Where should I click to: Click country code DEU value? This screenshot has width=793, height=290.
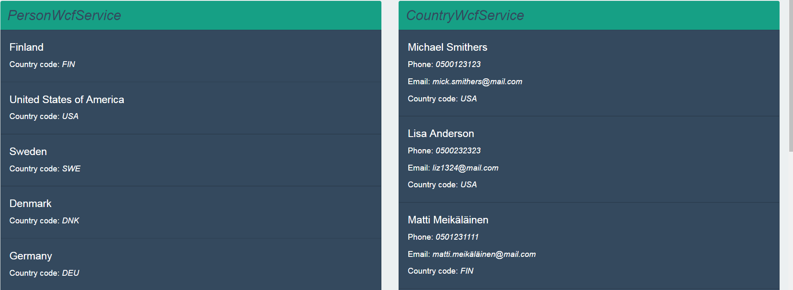70,273
